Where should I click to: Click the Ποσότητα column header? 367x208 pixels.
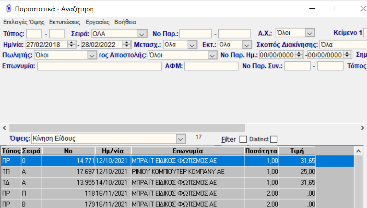[261, 151]
